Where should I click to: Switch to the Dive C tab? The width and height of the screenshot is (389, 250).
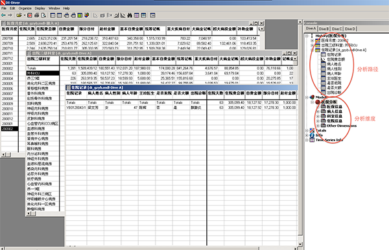[x=337, y=29]
